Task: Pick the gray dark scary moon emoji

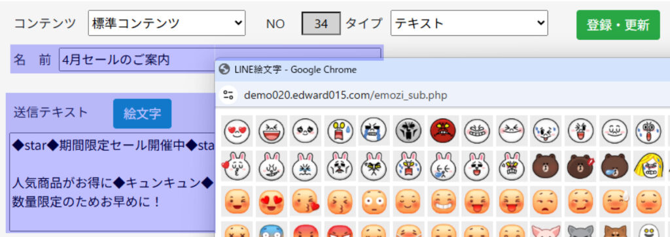Action: coord(408,131)
